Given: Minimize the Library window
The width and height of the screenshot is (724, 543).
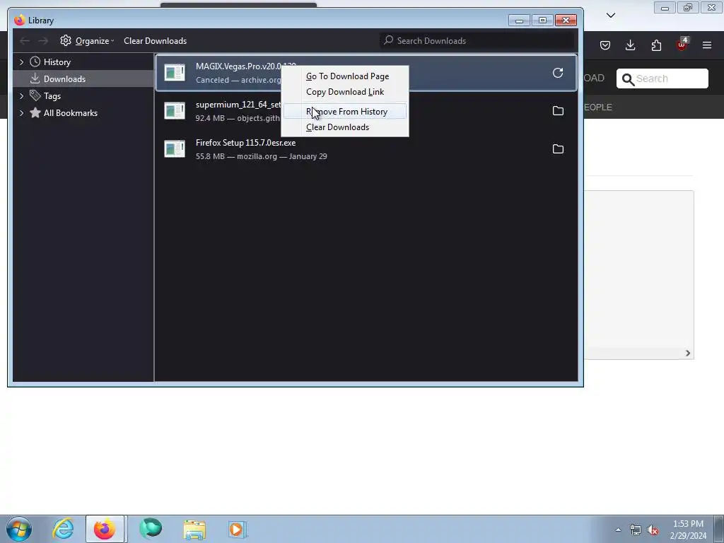Looking at the screenshot, I should click(519, 21).
